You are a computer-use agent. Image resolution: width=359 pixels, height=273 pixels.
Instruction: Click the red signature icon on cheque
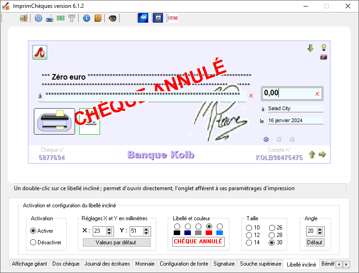pos(40,52)
